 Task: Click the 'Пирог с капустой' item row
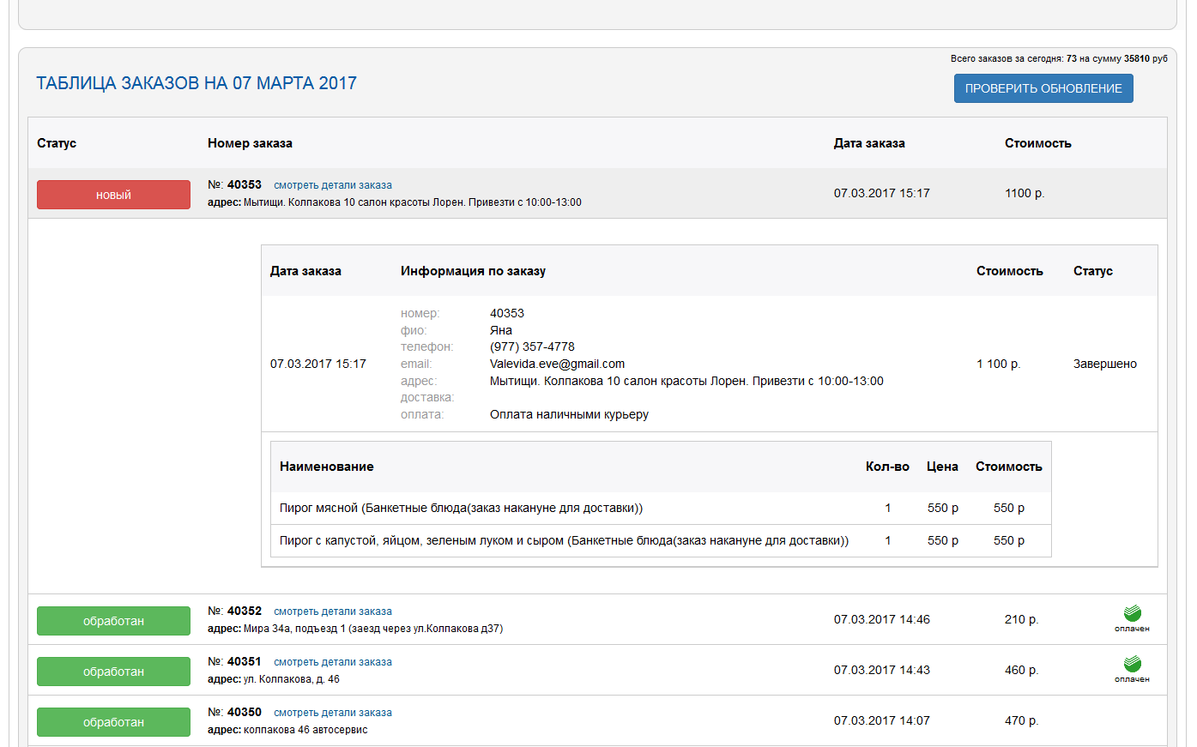[564, 540]
